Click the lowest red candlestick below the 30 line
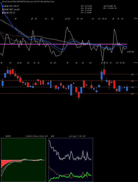 (x=79, y=95)
